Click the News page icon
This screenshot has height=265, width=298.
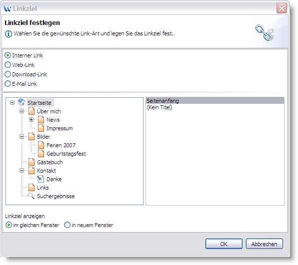[x=41, y=120]
